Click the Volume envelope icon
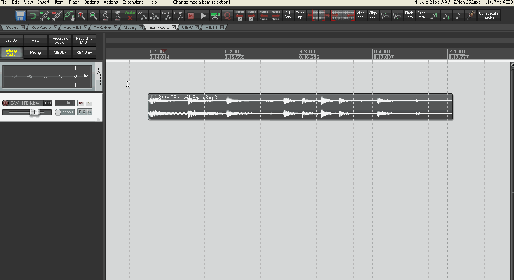 [142, 15]
